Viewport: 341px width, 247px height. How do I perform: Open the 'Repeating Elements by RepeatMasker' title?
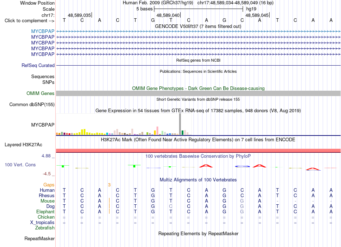(x=198, y=233)
